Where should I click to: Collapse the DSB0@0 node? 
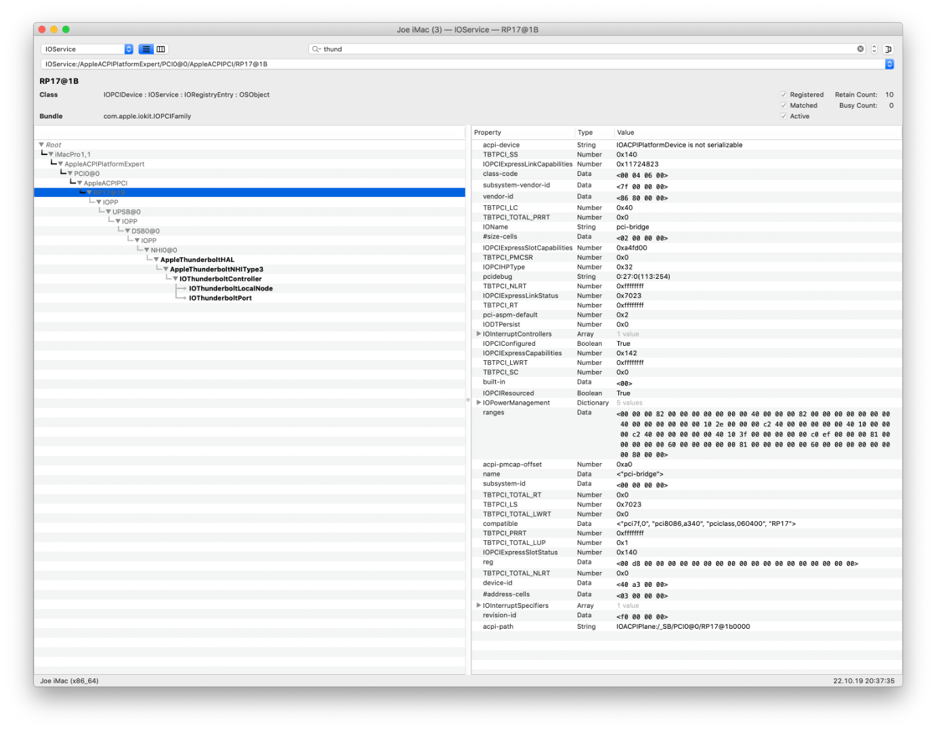[x=127, y=231]
